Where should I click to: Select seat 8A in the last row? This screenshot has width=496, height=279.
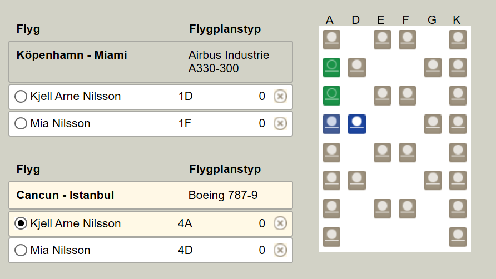[332, 236]
